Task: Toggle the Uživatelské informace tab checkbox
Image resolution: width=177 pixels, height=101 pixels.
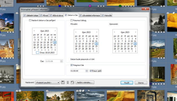Action: (x=80, y=15)
